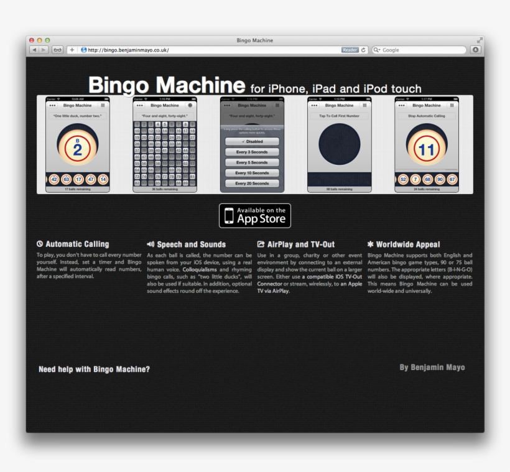Select the Disabled option in third screenshot
Viewport: 510px width, 472px height.
click(252, 142)
